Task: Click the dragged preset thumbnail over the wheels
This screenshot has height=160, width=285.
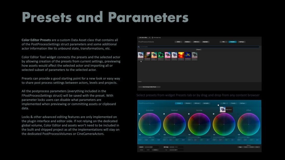Action: click(x=223, y=110)
